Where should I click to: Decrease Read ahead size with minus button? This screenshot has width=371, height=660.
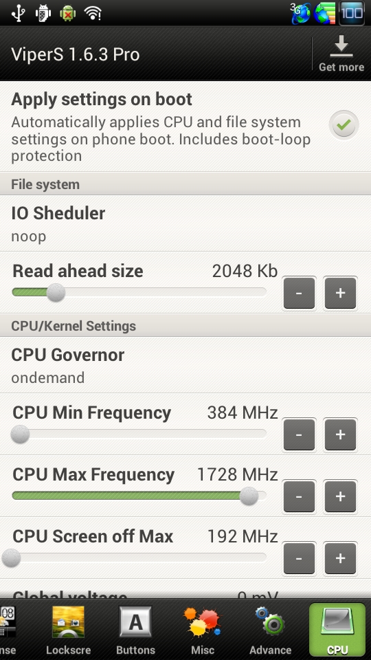(x=299, y=293)
